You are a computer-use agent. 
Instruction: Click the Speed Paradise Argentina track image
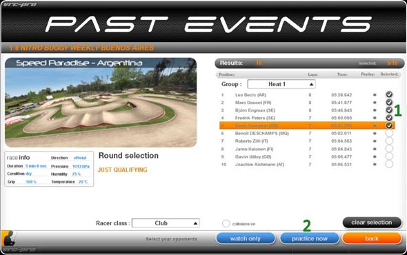pyautogui.click(x=101, y=103)
